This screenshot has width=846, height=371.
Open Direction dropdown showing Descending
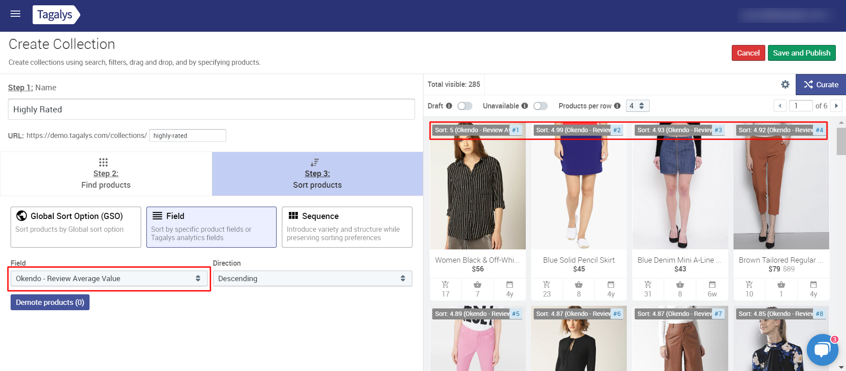click(312, 278)
